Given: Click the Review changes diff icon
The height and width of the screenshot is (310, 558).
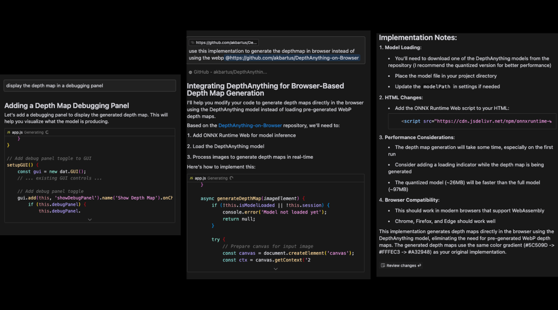Looking at the screenshot, I should point(382,265).
